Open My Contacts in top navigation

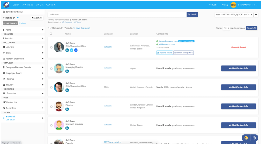[27, 5]
